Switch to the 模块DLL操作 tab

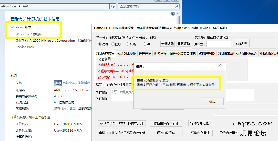click(x=127, y=54)
